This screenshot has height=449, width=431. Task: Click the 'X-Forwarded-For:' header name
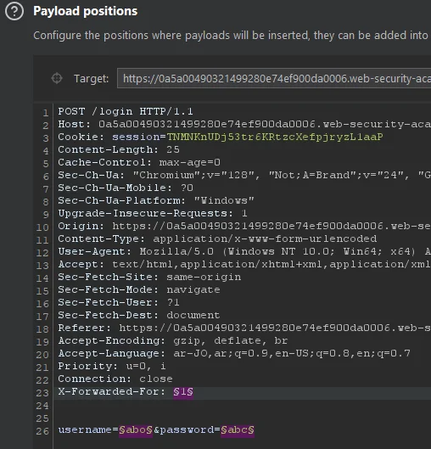pos(112,391)
